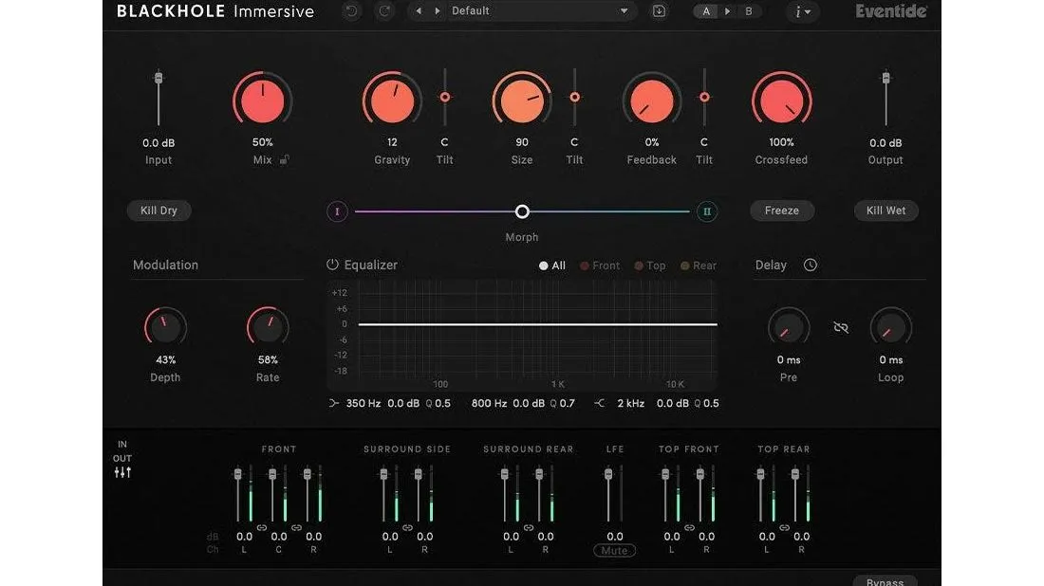
Task: Select compare state B
Action: coord(749,11)
